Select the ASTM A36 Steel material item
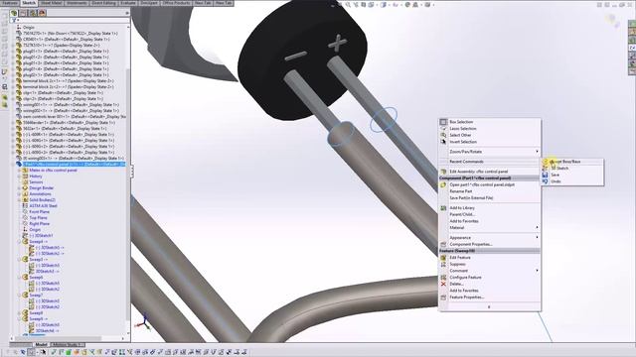636x357 pixels. click(43, 206)
